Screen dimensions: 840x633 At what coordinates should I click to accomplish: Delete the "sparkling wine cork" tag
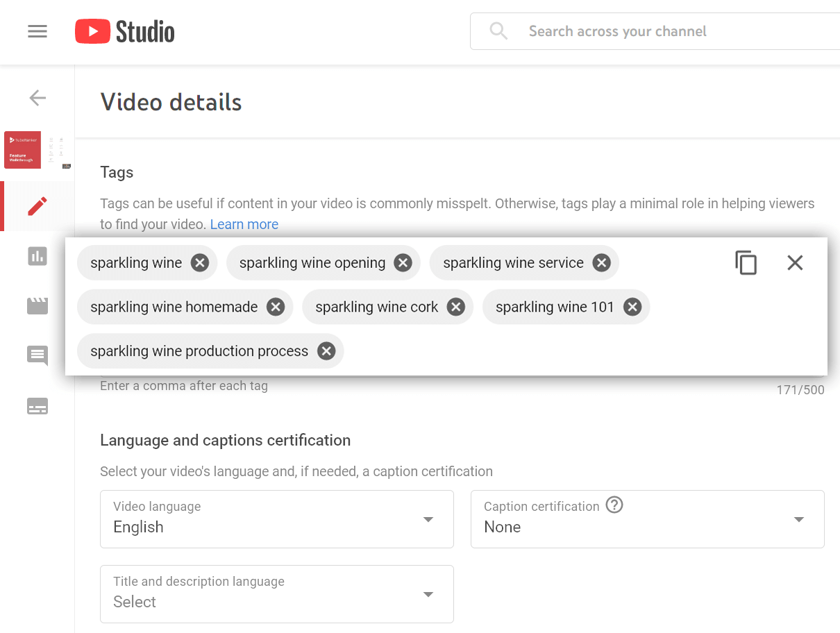coord(455,307)
